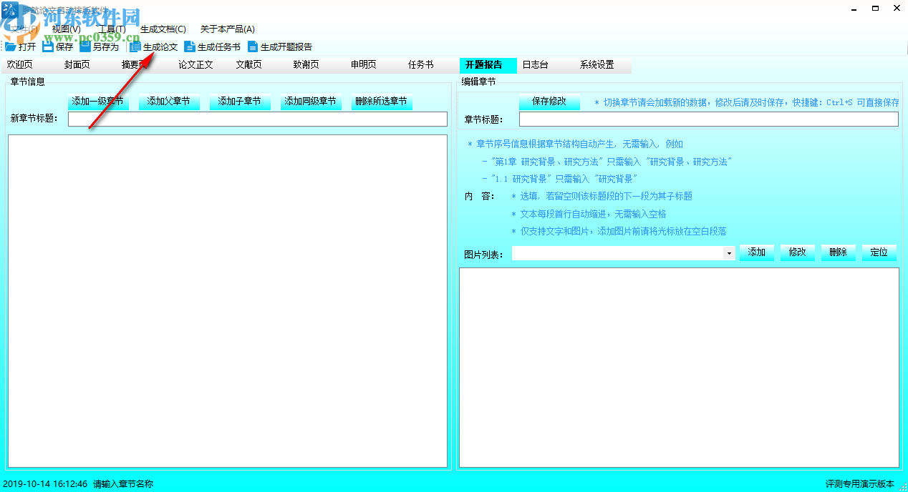Open a file using the 打开 toolbar icon
This screenshot has height=492, width=908.
click(x=19, y=46)
